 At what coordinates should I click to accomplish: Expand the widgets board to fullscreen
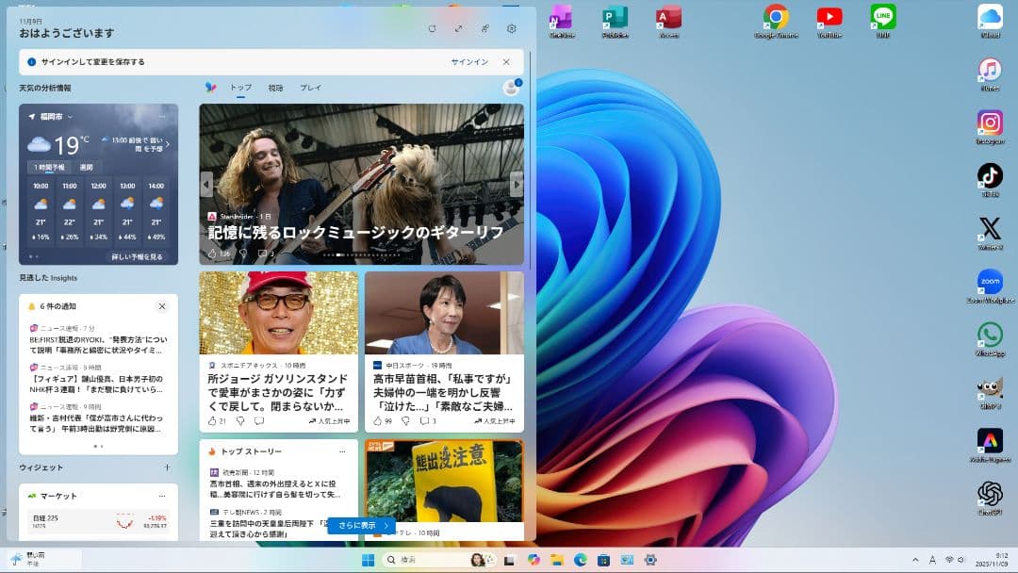(x=459, y=28)
